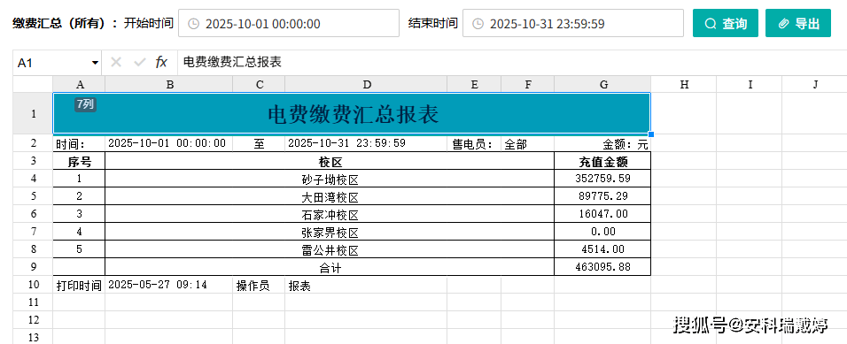The image size is (847, 344).
Task: Click the clock icon in end time field
Action: 478,24
